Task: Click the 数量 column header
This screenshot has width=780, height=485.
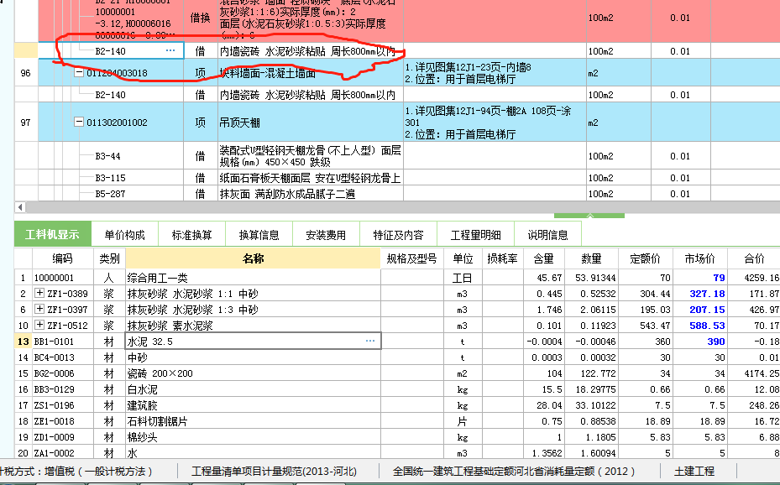Action: pos(591,258)
